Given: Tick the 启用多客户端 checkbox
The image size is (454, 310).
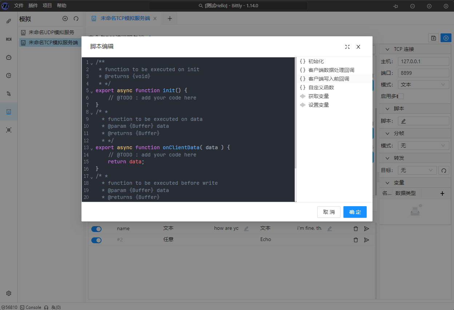Looking at the screenshot, I should (x=401, y=96).
